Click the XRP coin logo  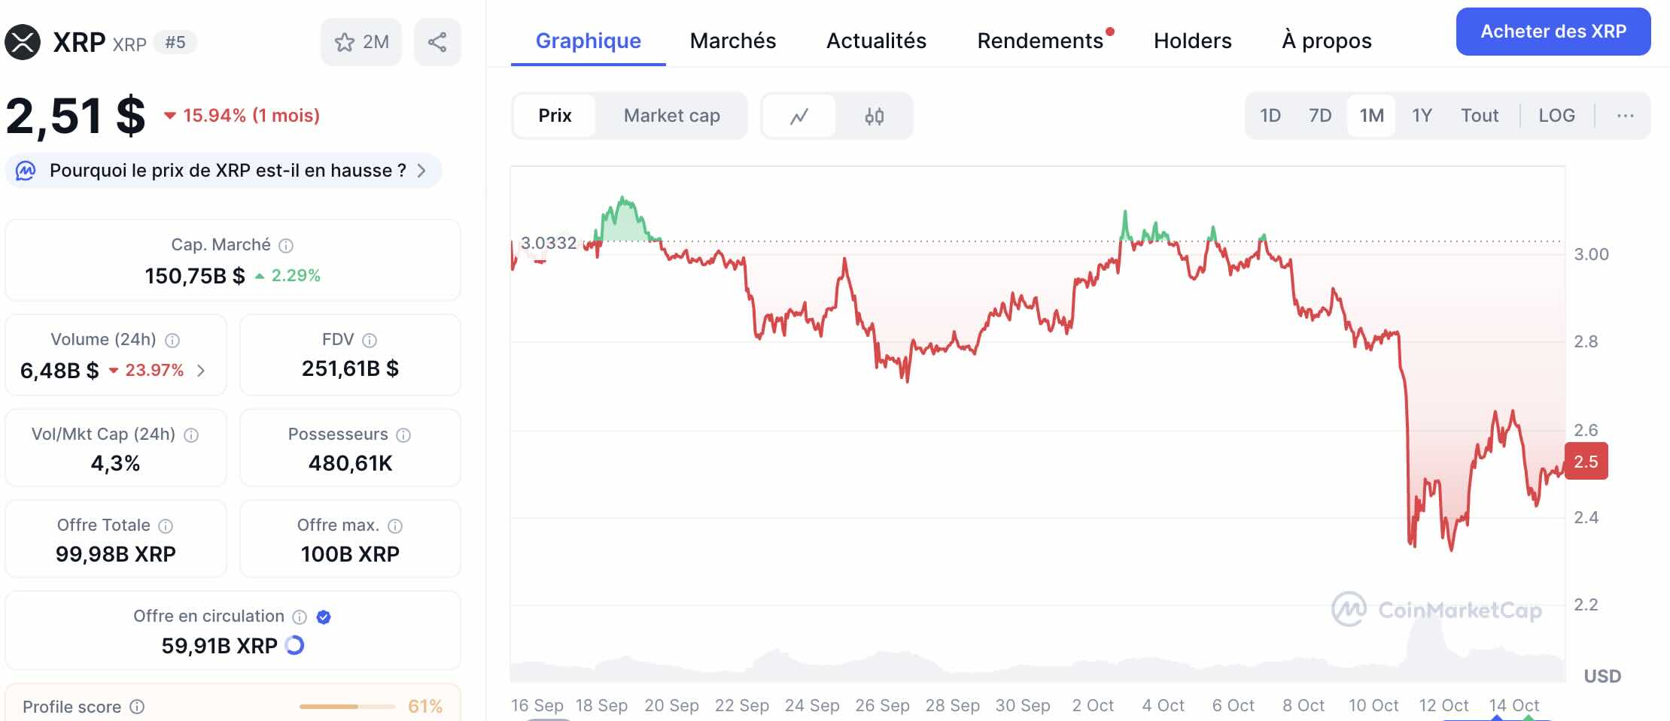coord(23,41)
